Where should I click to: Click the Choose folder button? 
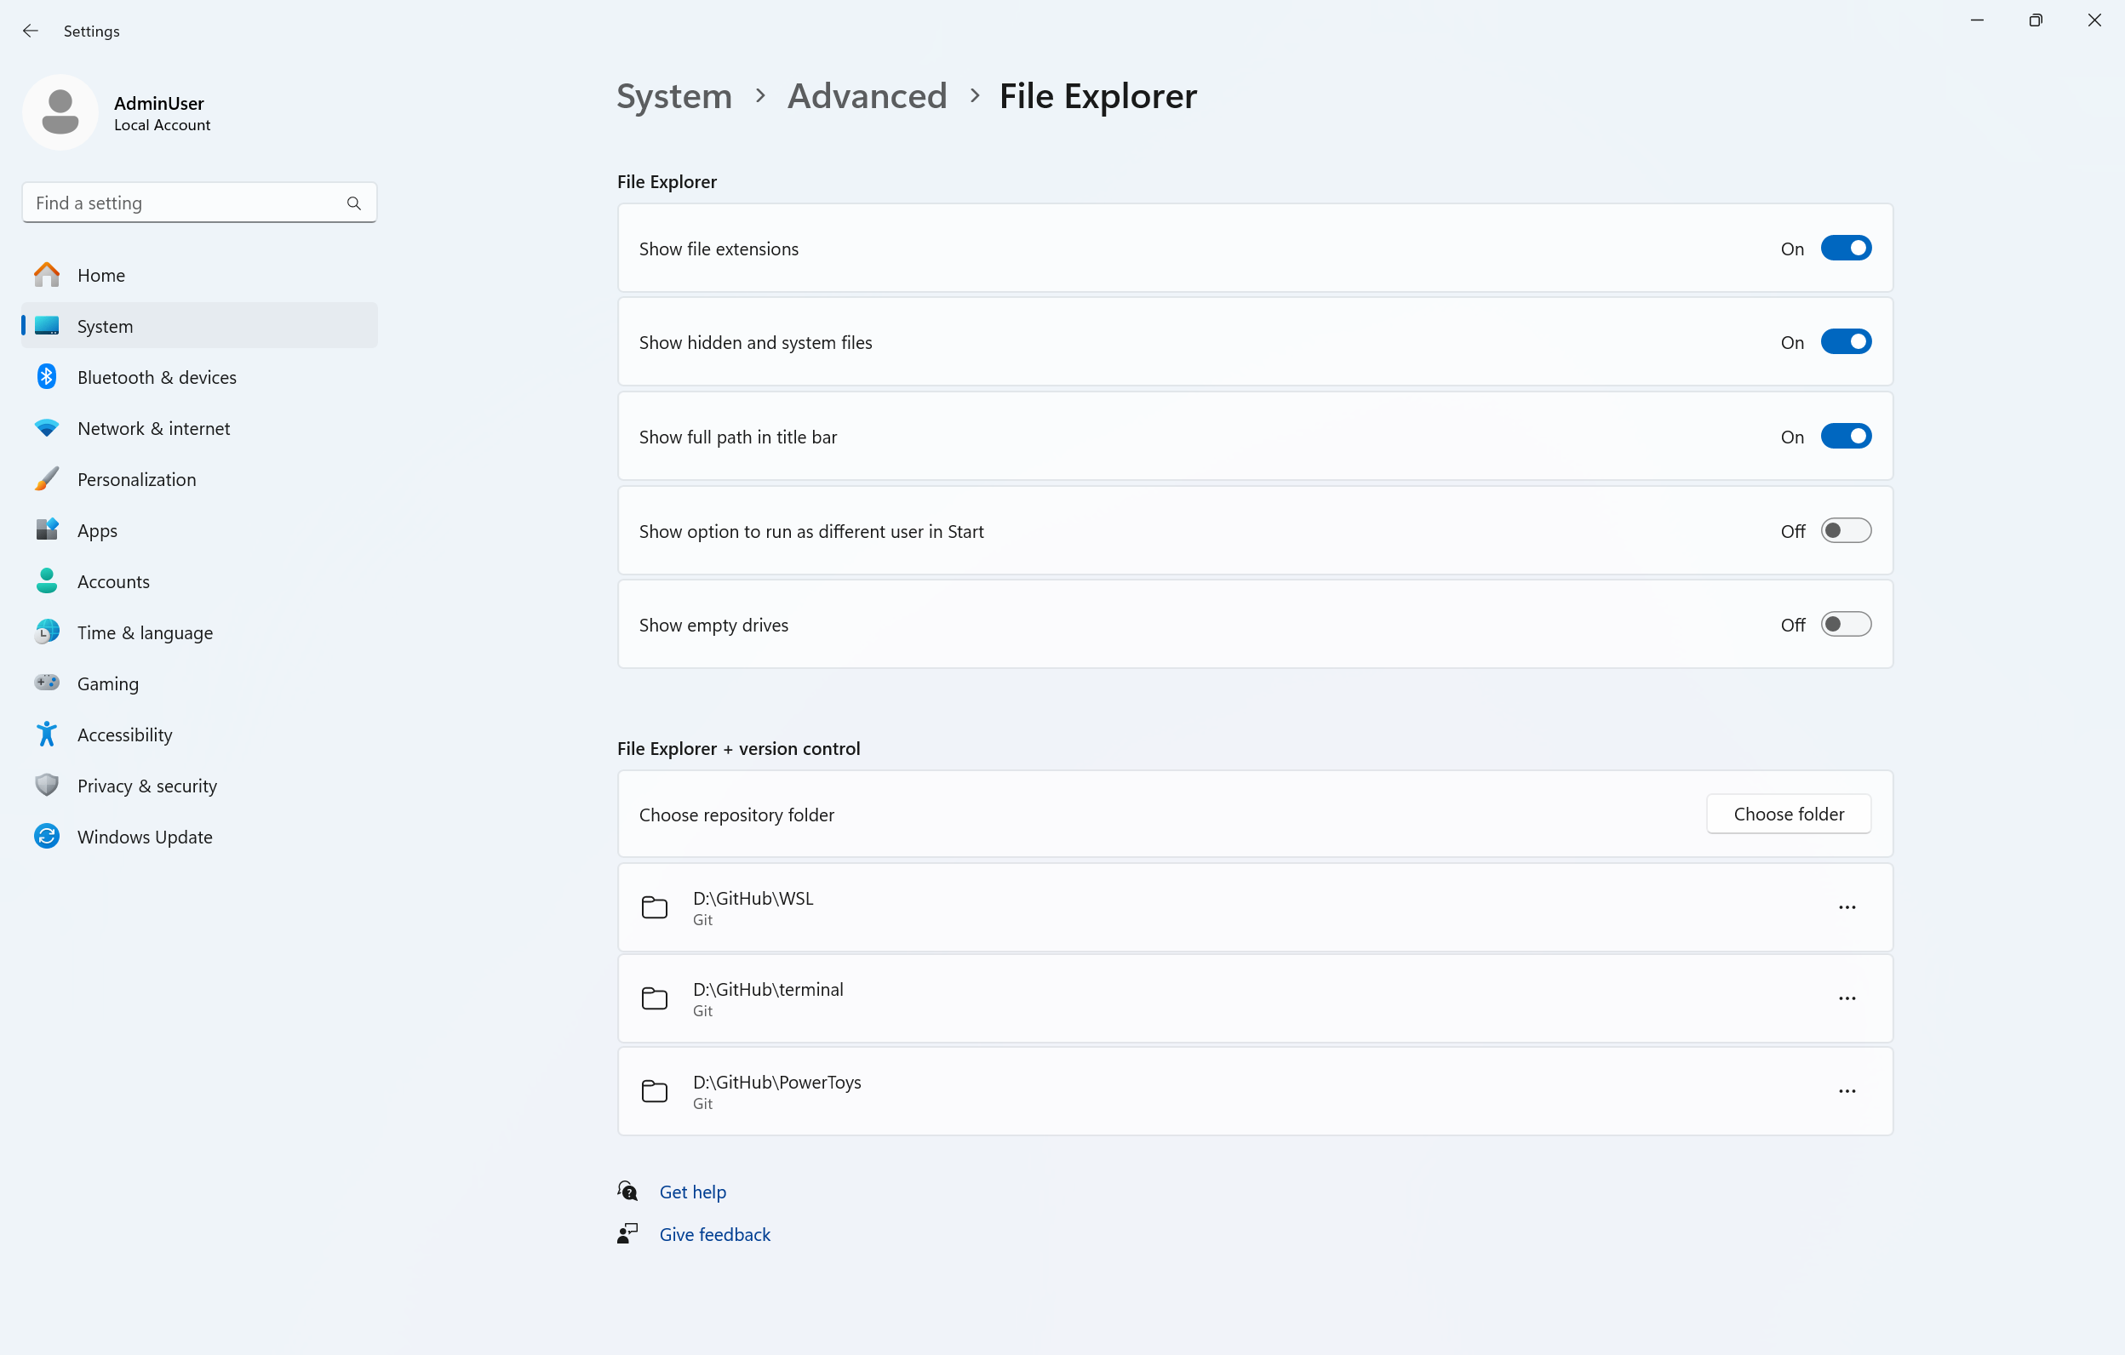tap(1788, 814)
